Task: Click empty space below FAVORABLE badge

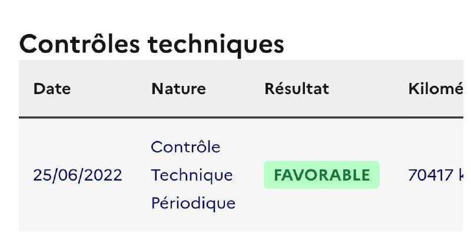Action: pos(321,210)
